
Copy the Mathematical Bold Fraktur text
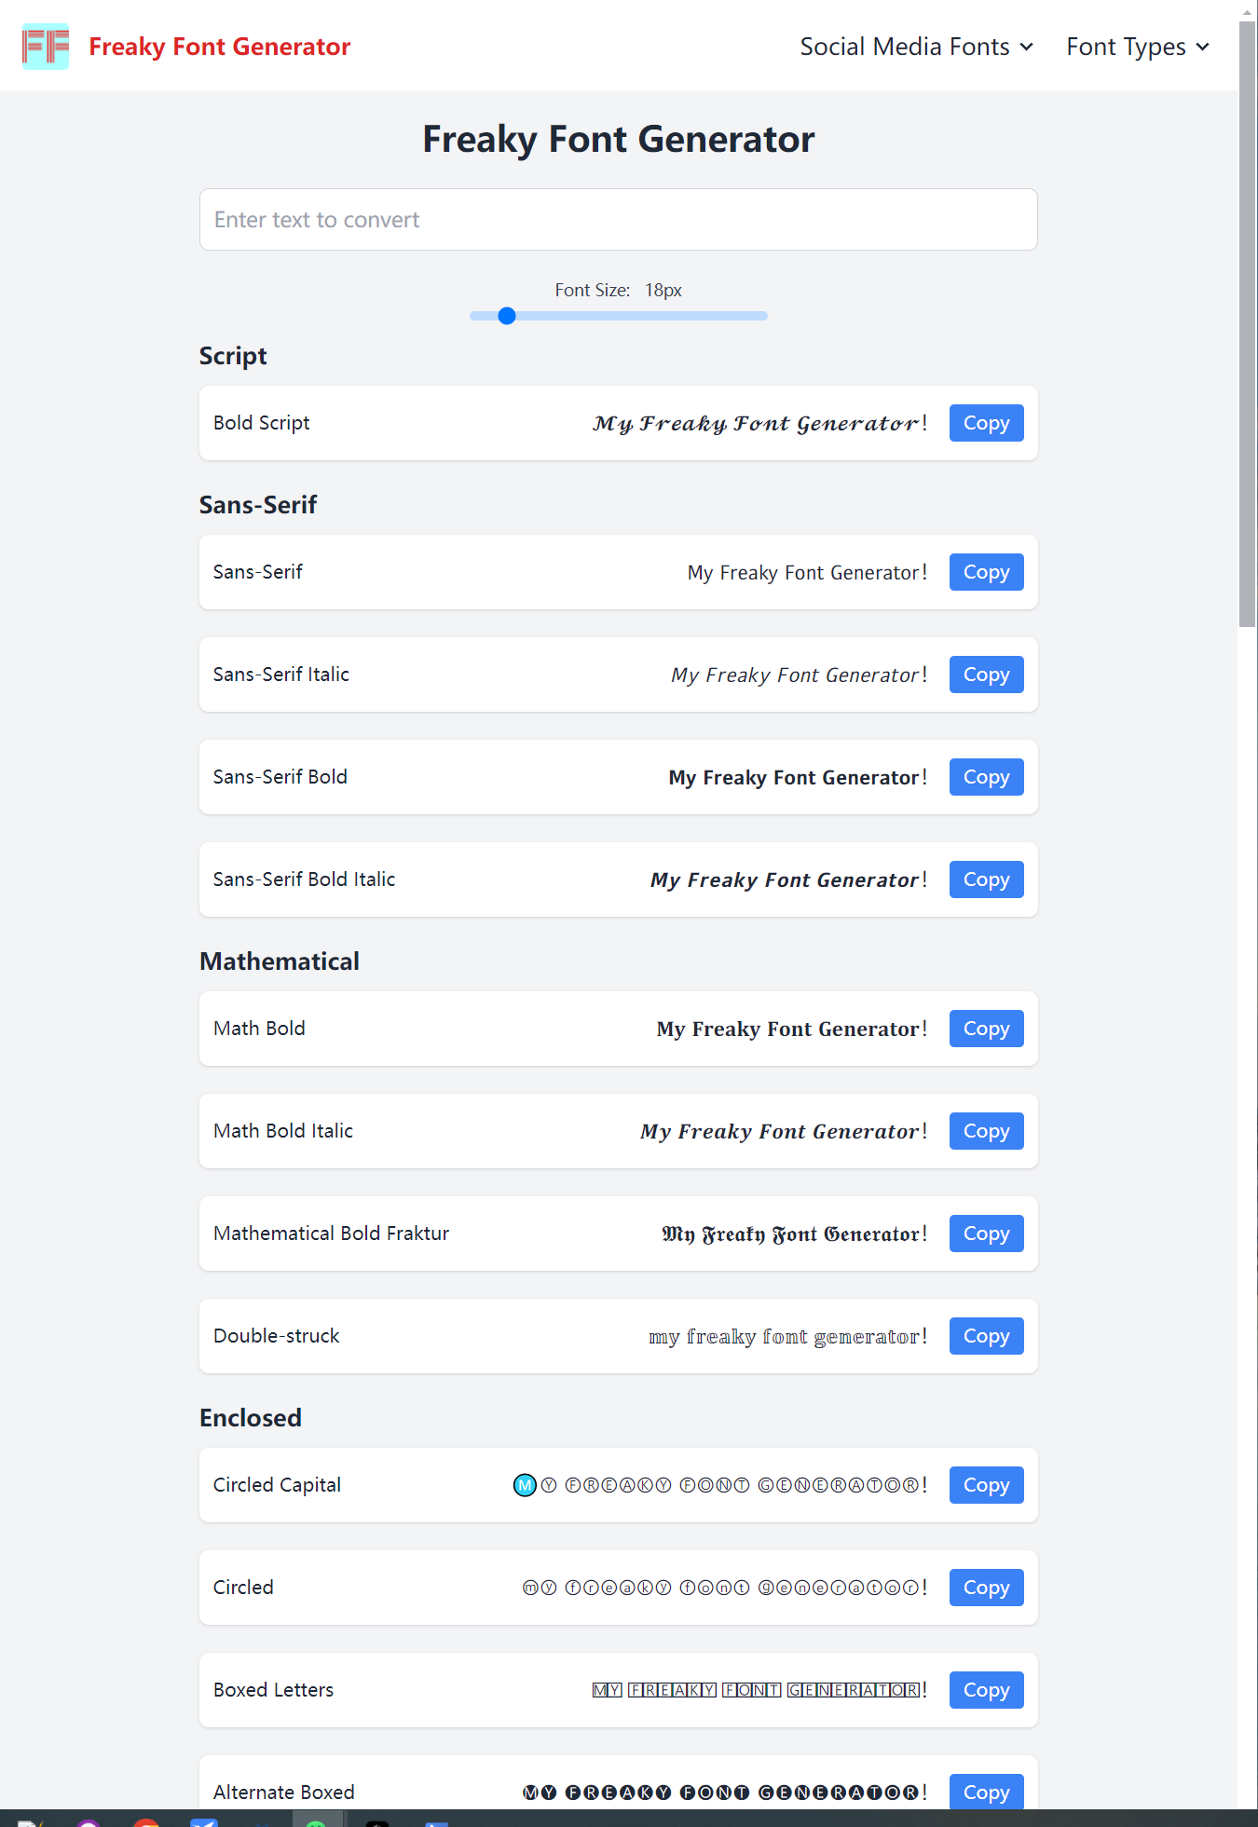(986, 1233)
